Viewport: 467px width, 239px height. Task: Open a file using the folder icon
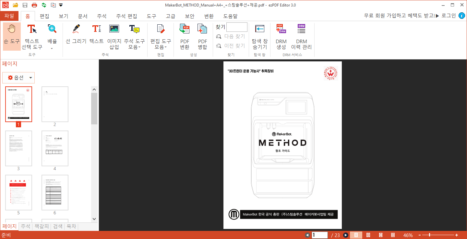coord(15,5)
